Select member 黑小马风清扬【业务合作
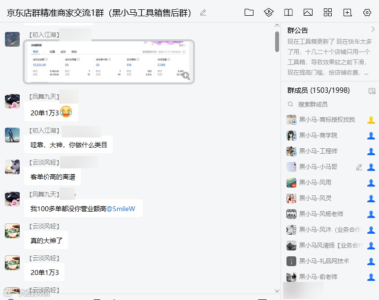The image size is (379, 300). (330, 245)
